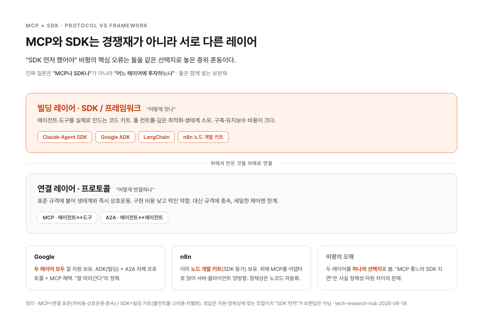This screenshot has width=483, height=322.
Task: Click the description starting '표준 규격에 붙어'
Action: pyautogui.click(x=158, y=200)
